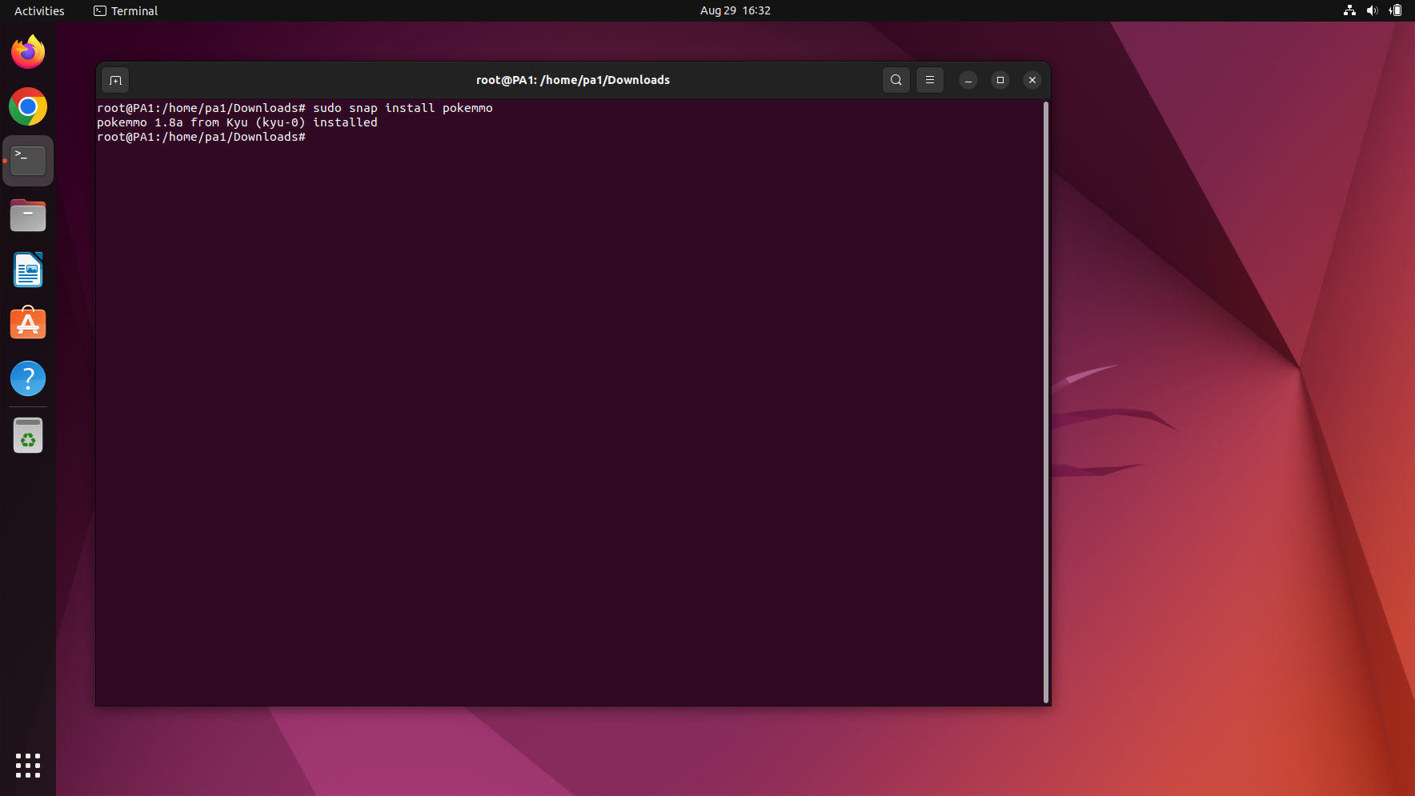The width and height of the screenshot is (1415, 796).
Task: Open the Files application icon
Action: coord(28,215)
